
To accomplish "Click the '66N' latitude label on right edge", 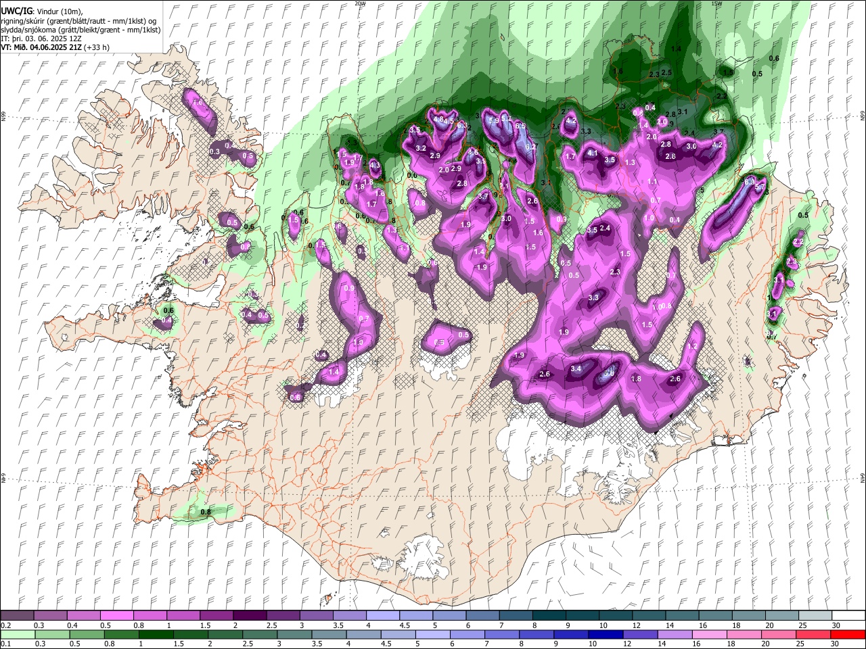I will click(863, 116).
